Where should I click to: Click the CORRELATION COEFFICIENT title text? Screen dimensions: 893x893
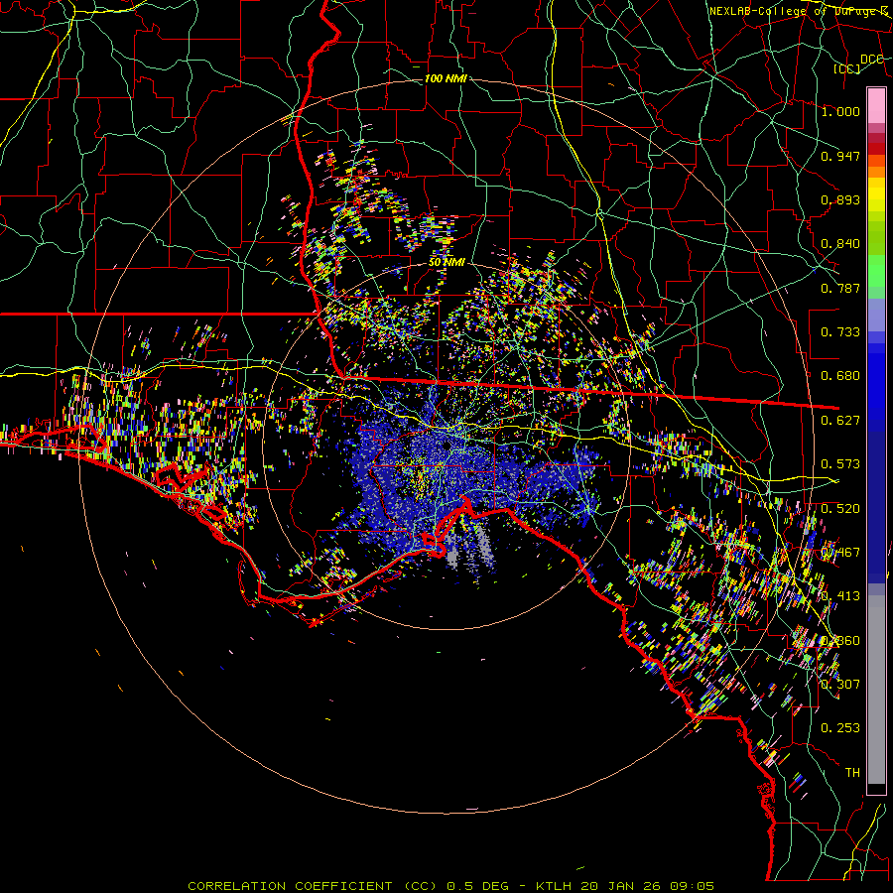(290, 886)
